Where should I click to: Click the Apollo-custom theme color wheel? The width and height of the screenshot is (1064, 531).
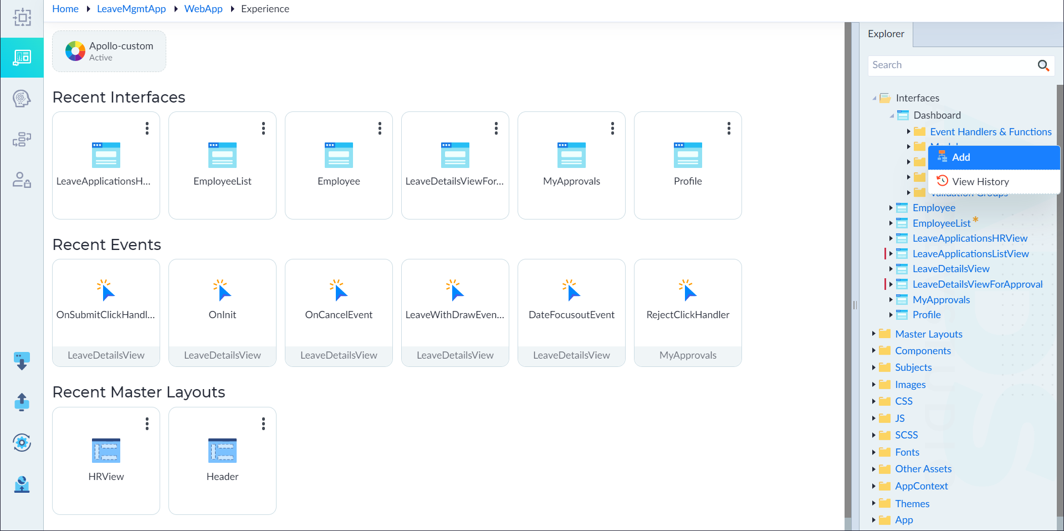[75, 51]
